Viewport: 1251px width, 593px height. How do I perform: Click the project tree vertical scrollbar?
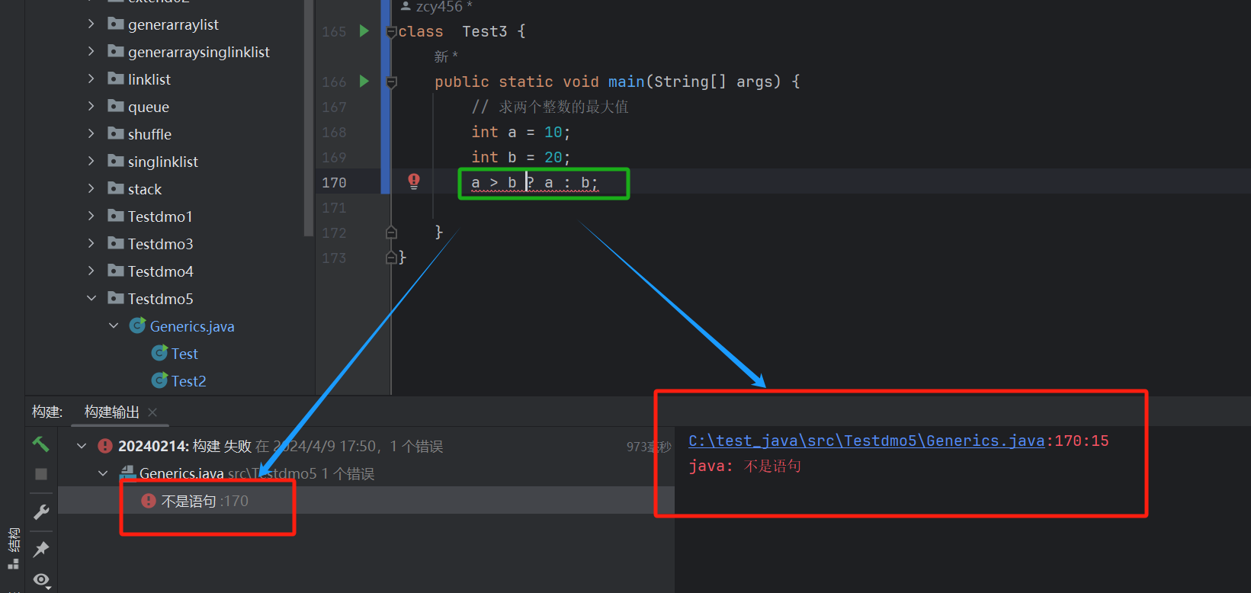309,118
